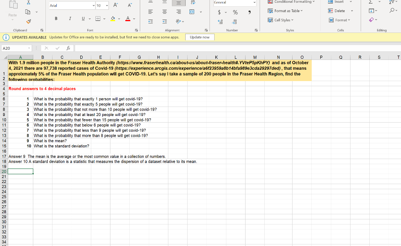Align text right
This screenshot has width=401, height=246.
pyautogui.click(x=179, y=12)
